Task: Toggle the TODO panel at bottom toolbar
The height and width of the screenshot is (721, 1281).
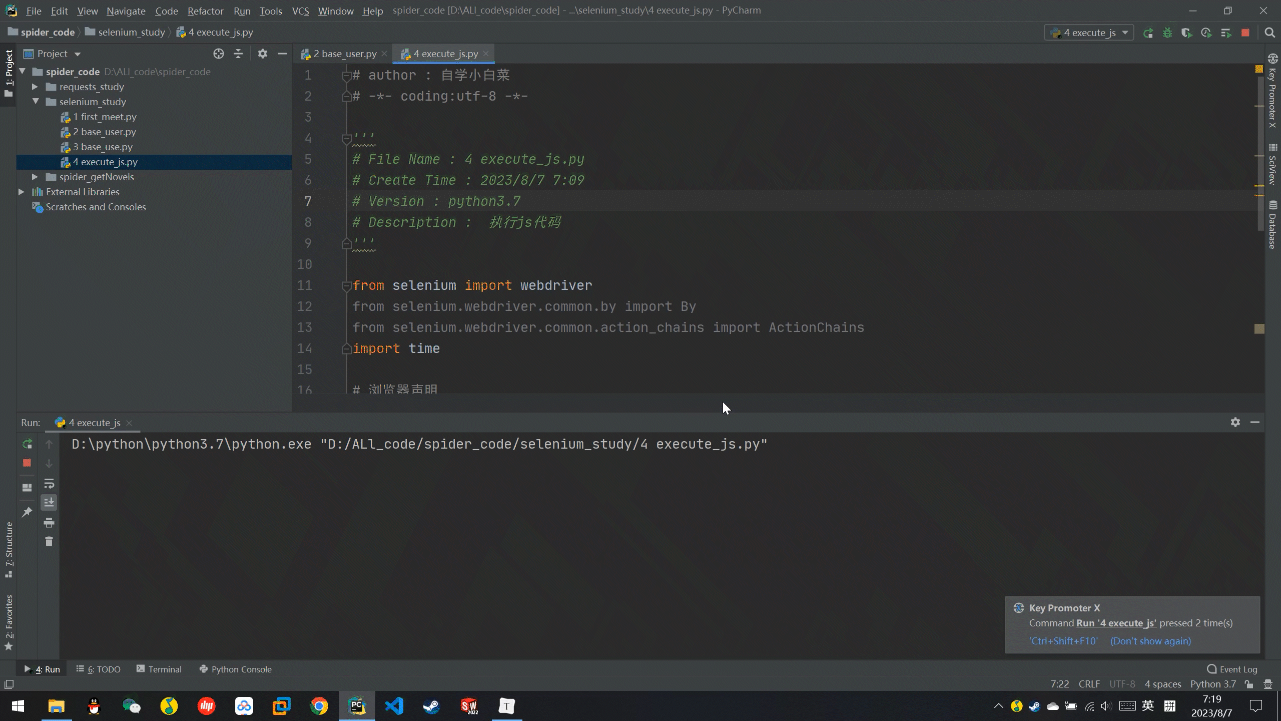Action: [x=100, y=670]
